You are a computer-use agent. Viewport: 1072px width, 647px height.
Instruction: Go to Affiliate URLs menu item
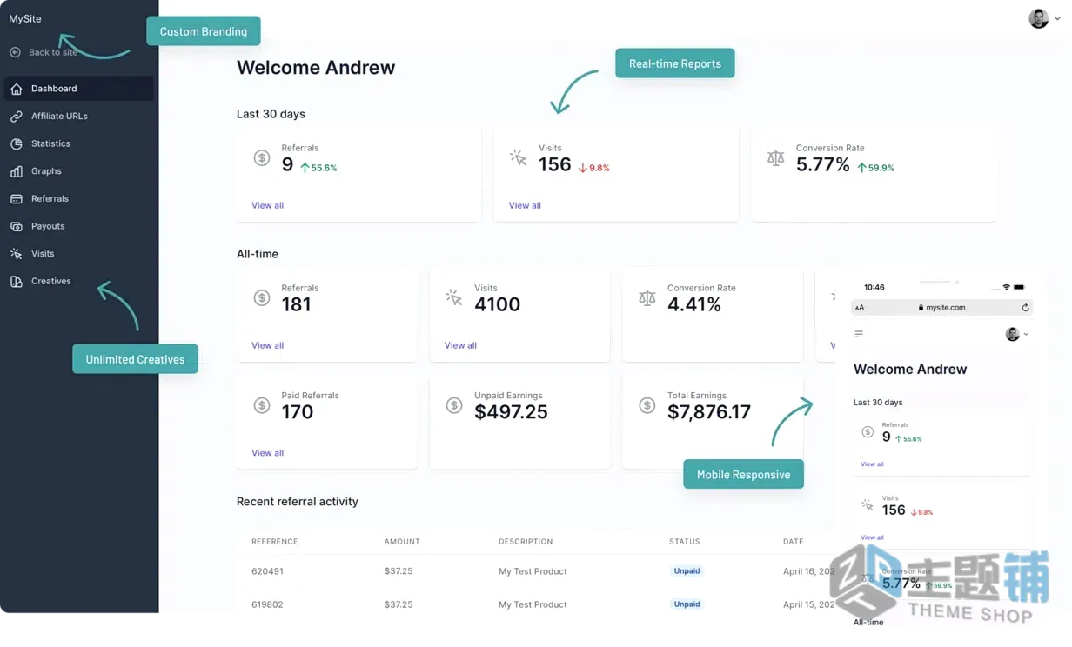79,117
